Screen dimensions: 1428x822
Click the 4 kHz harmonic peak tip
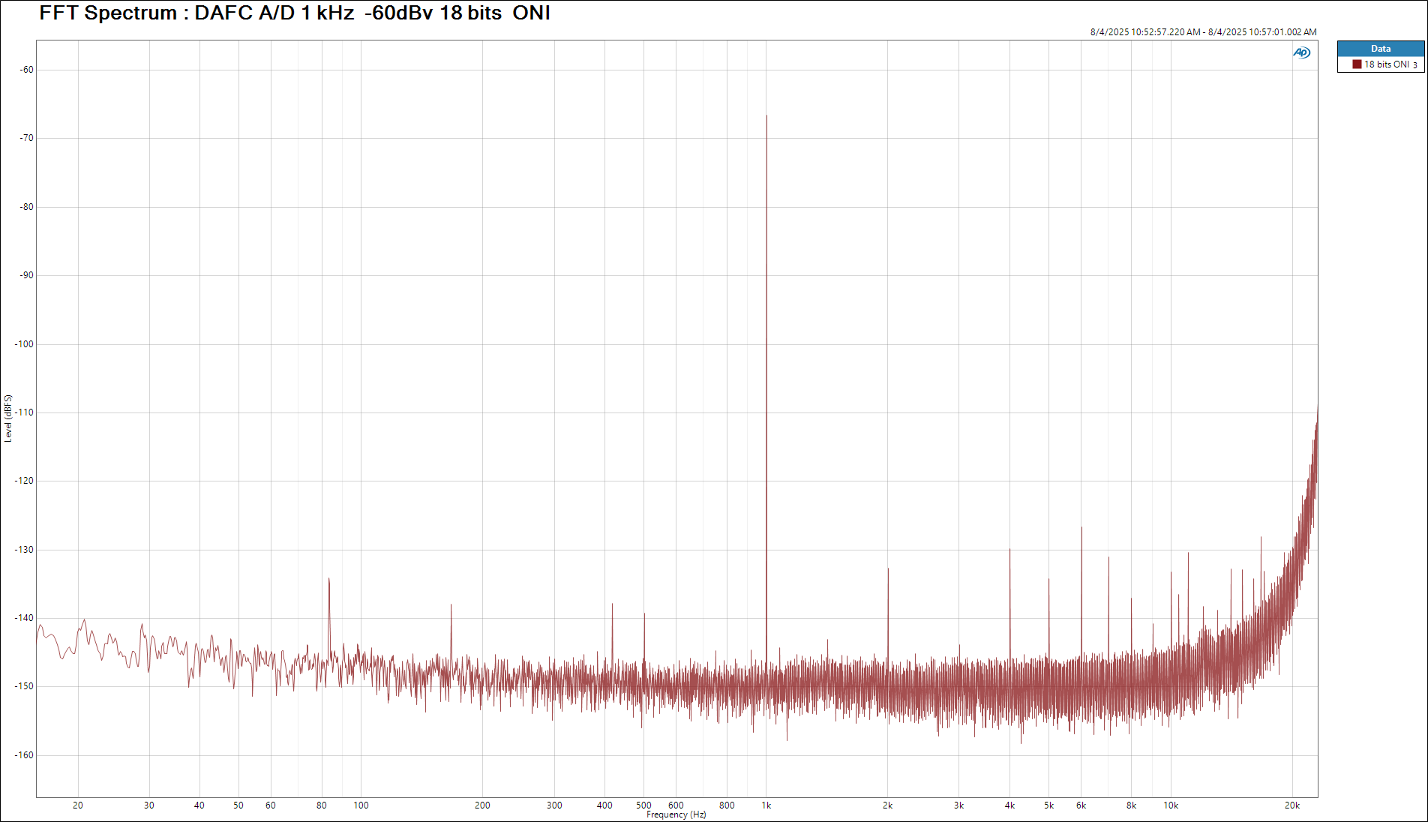(x=1009, y=550)
